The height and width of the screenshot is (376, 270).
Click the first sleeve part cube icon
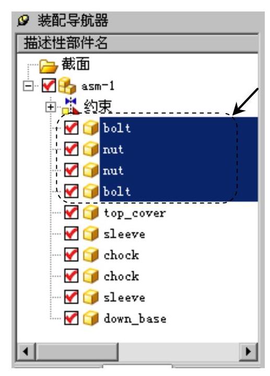click(x=91, y=234)
